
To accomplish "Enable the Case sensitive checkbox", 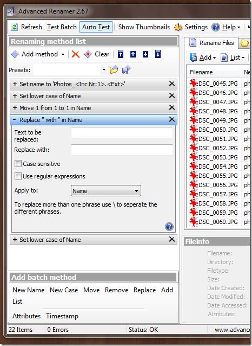I will pyautogui.click(x=18, y=164).
